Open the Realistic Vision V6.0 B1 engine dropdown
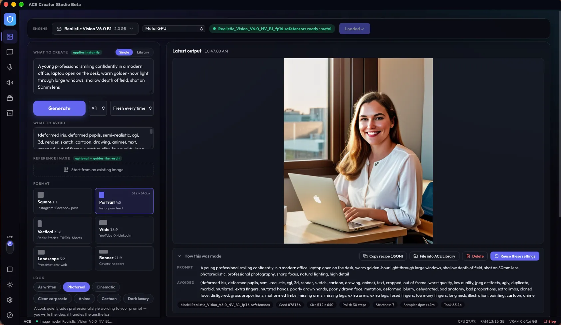Viewport: 561px width, 325px height. point(95,29)
